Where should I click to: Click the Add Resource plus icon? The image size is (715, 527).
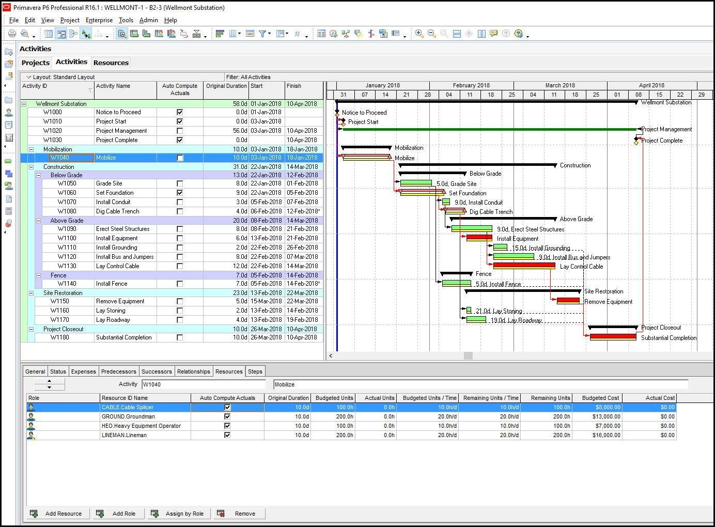point(34,514)
